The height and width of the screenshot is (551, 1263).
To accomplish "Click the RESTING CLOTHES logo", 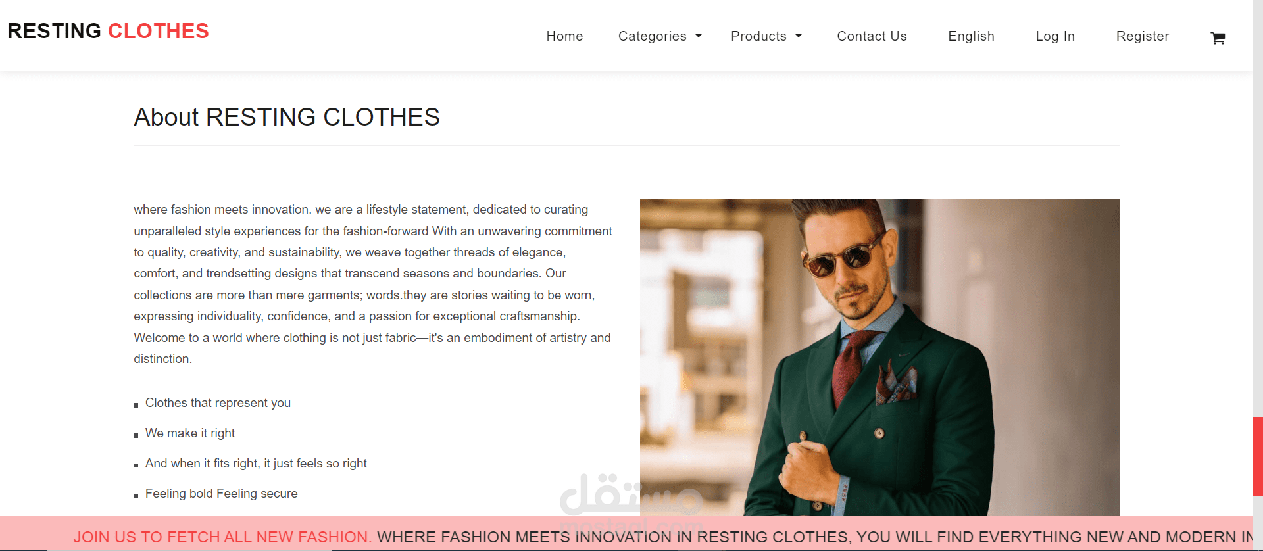I will pos(108,31).
